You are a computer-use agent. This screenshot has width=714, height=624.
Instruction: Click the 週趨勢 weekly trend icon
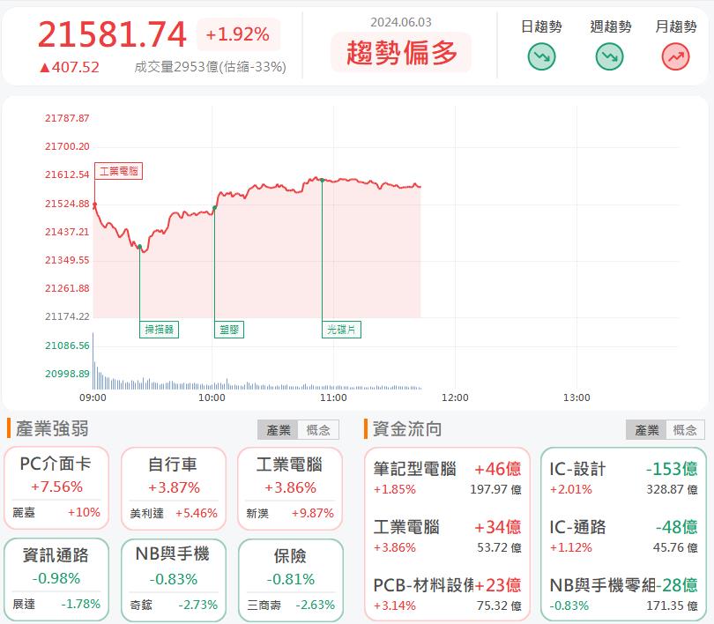(608, 56)
